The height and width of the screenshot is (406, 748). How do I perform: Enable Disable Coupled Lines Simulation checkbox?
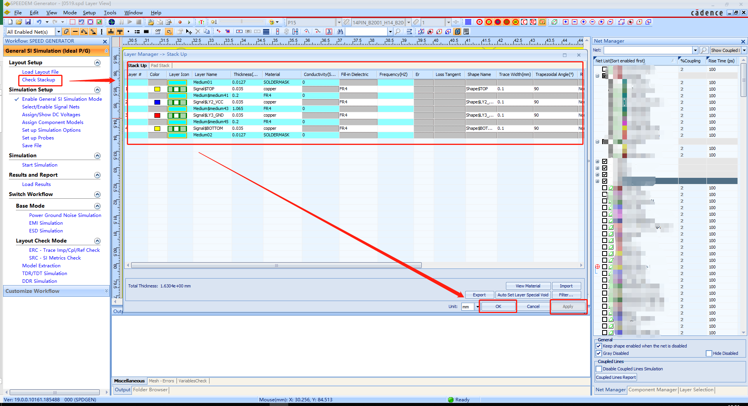tap(599, 369)
